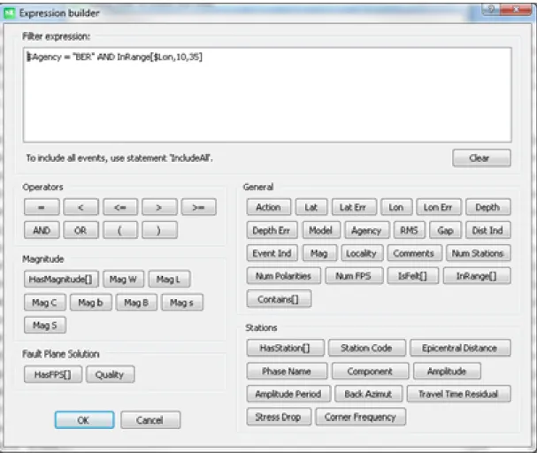This screenshot has height=453, width=537.
Task: Add the Dist Ind field
Action: 488,230
